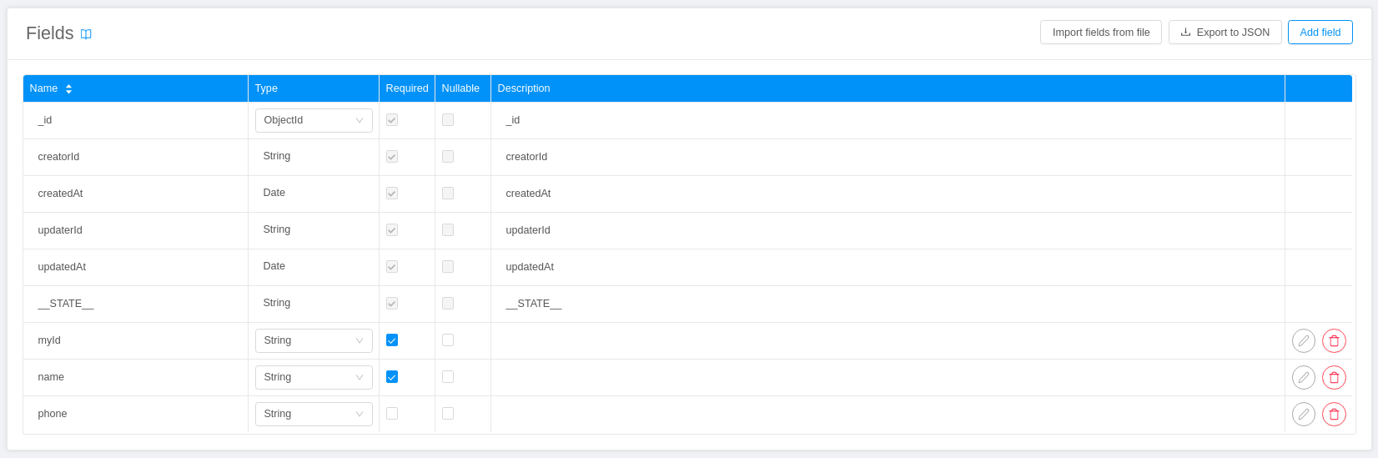
Task: Select the __STATE__ name cell
Action: point(135,304)
